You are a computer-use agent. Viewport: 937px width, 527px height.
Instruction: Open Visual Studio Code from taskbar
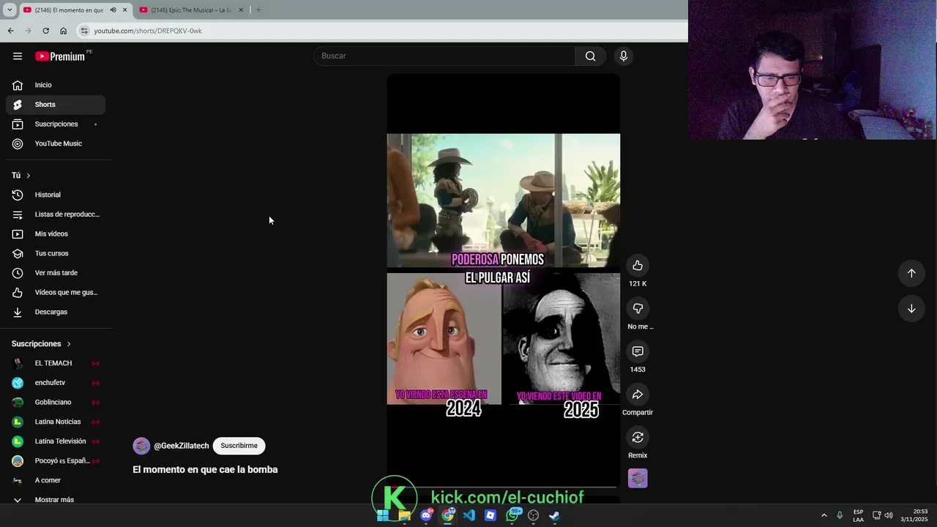point(469,515)
